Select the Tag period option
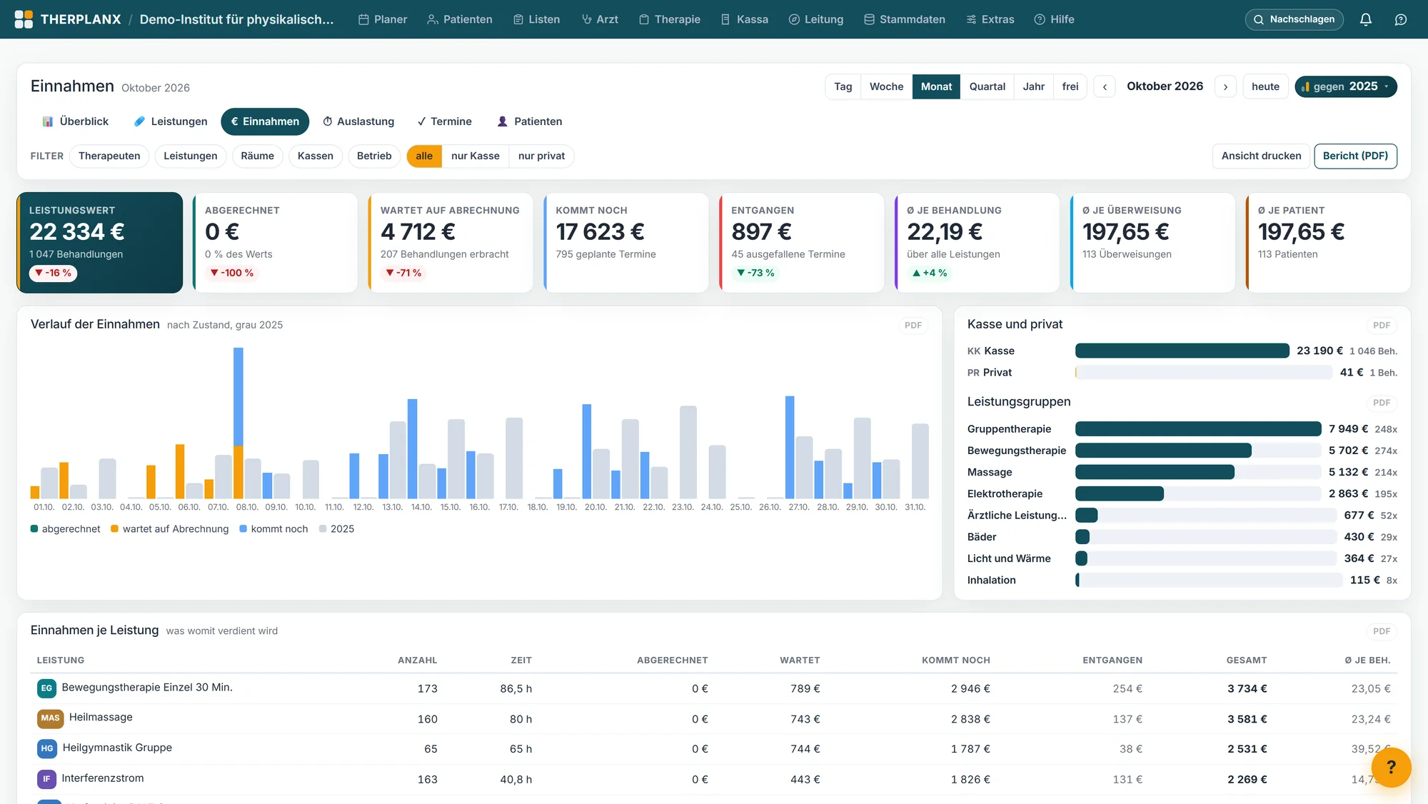The width and height of the screenshot is (1428, 804). [x=843, y=86]
